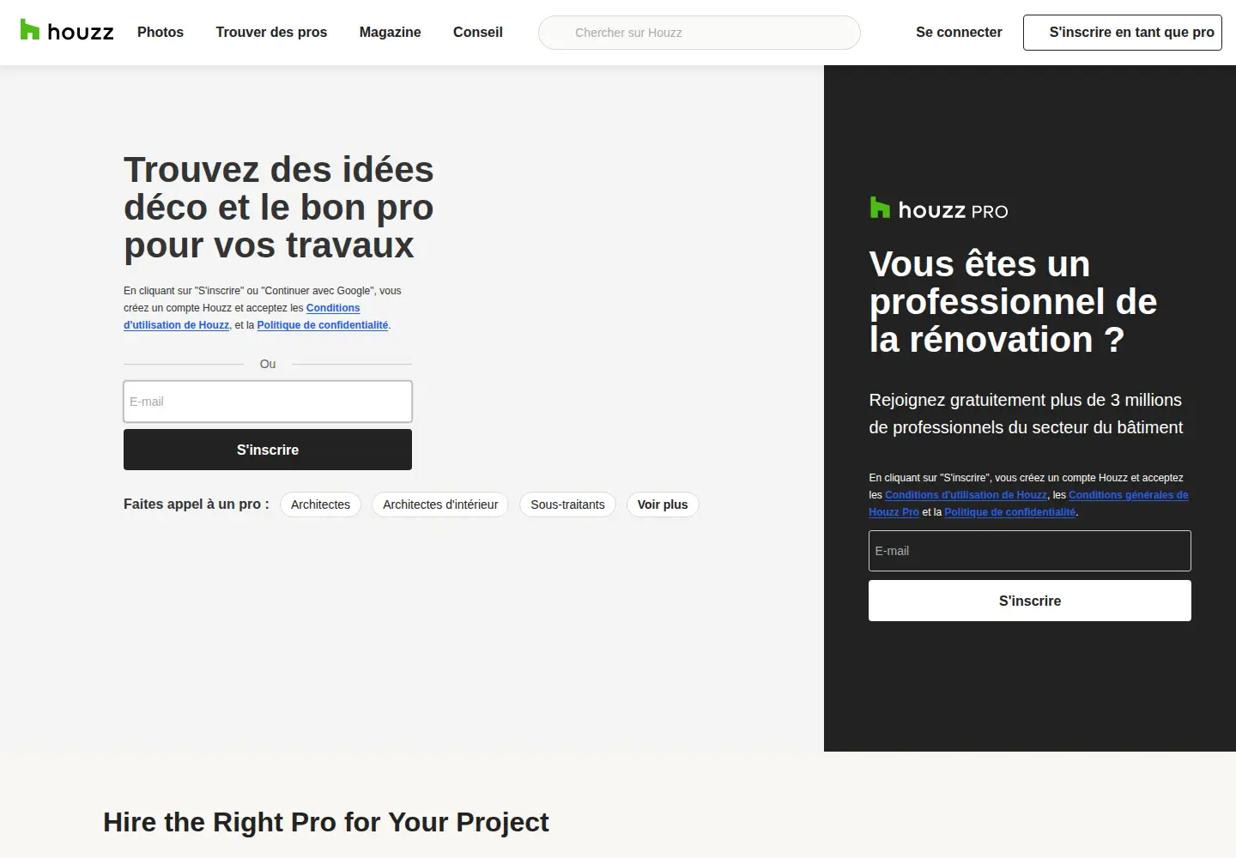The height and width of the screenshot is (858, 1236).
Task: Click the left E-mail input field
Action: tap(268, 402)
